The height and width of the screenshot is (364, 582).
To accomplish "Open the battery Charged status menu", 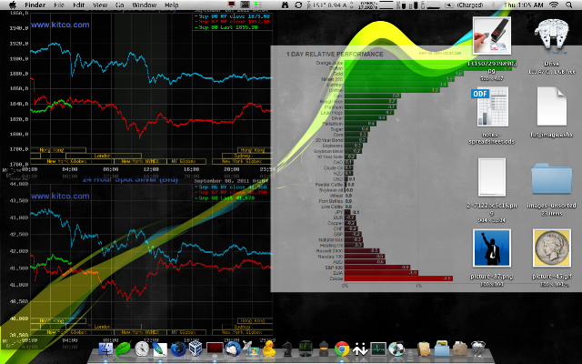I will pyautogui.click(x=465, y=5).
